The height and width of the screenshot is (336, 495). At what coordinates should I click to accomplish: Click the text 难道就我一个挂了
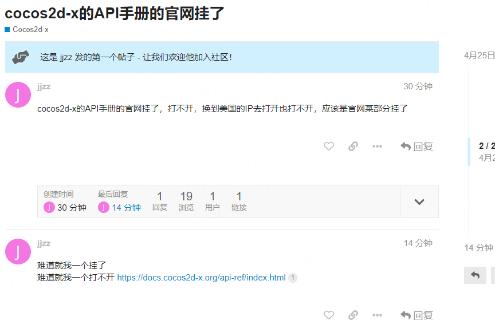point(72,266)
